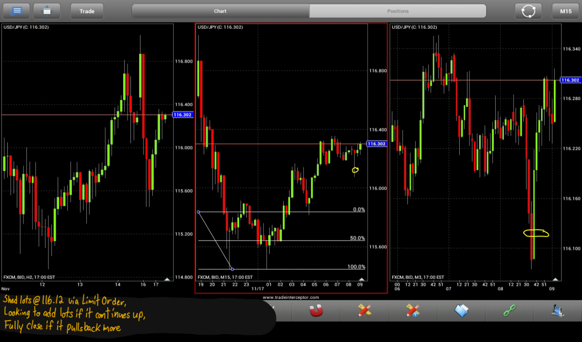
Task: Click 'FXCM, BID, M3, 17:00 EST' label
Action: point(417,277)
